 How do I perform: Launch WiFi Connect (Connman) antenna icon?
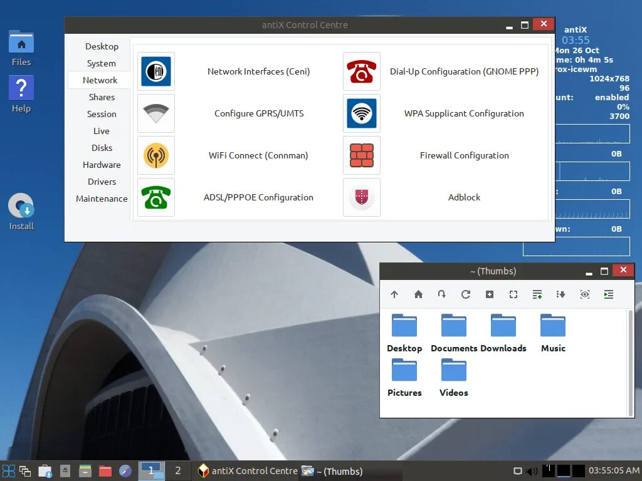[156, 155]
